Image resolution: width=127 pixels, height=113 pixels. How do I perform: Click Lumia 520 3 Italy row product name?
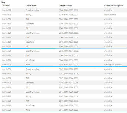[7, 15]
